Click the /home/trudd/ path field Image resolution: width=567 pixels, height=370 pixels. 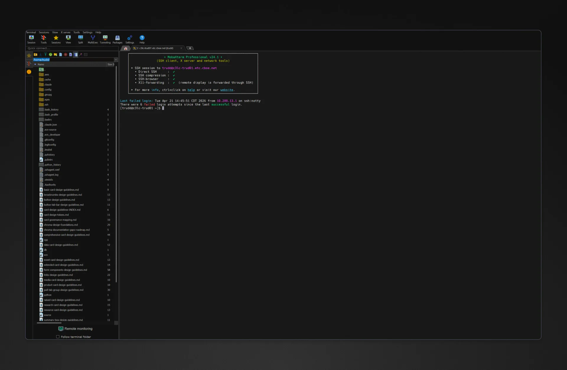pyautogui.click(x=73, y=60)
